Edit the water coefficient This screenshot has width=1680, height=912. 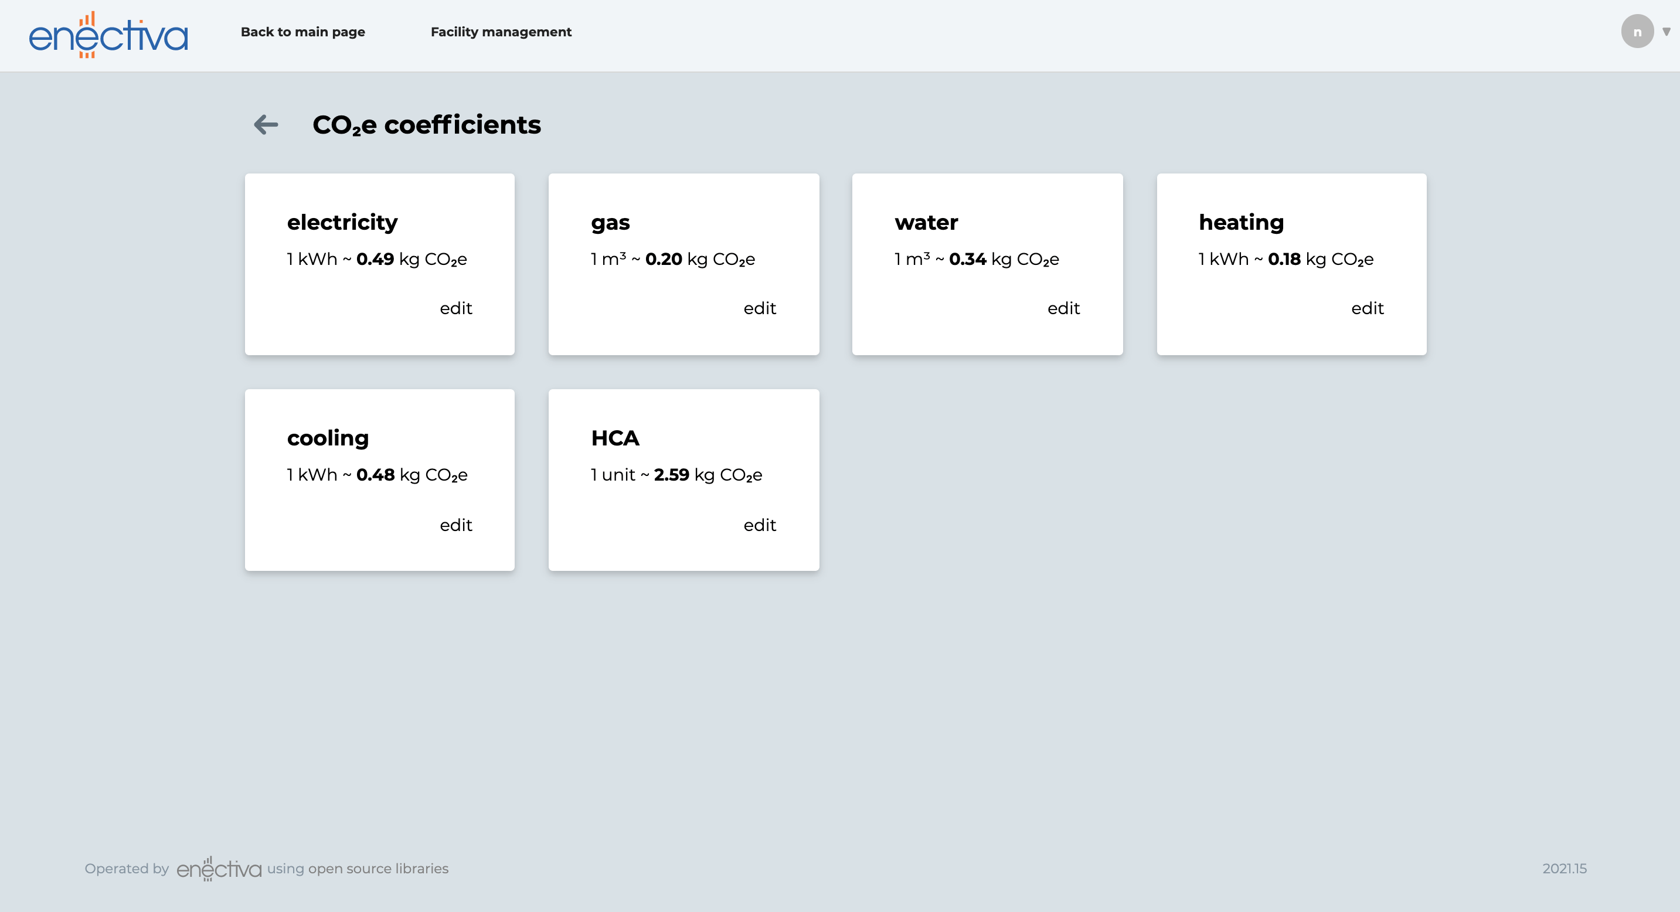pos(1063,308)
